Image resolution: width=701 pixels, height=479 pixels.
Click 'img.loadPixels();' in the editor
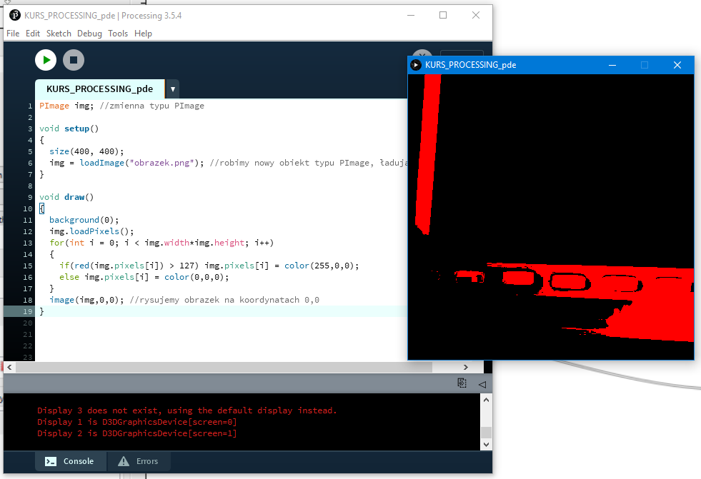coord(91,231)
